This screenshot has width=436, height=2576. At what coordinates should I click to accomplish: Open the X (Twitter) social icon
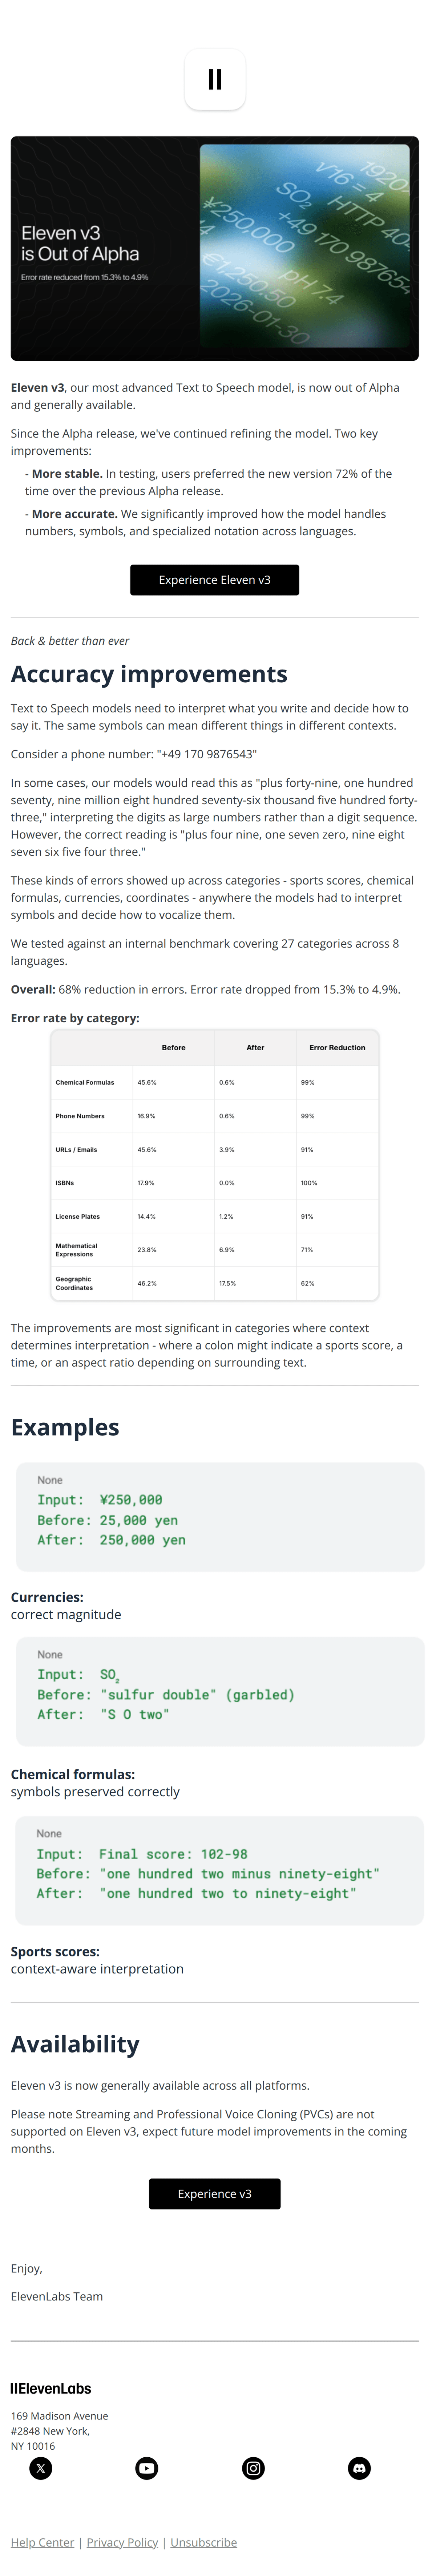pos(40,2469)
